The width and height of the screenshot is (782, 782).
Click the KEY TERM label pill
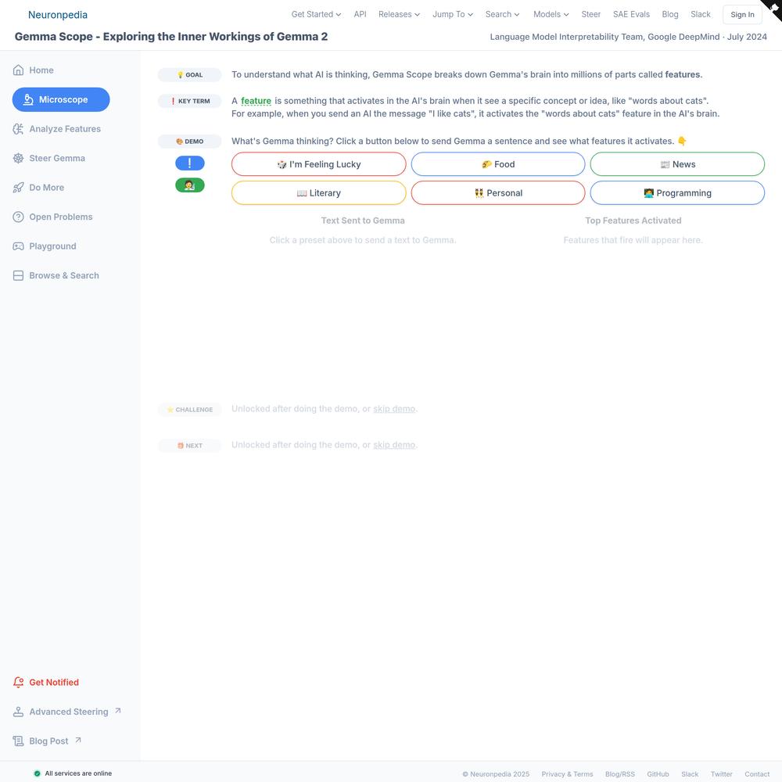[189, 101]
